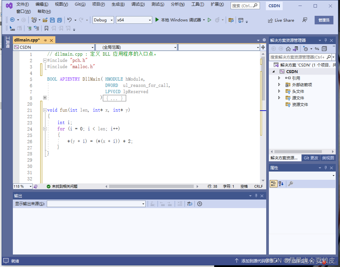Viewport: 340px width, 267px height.
Task: Click the Solution Explorer search box
Action: pyautogui.click(x=298, y=57)
